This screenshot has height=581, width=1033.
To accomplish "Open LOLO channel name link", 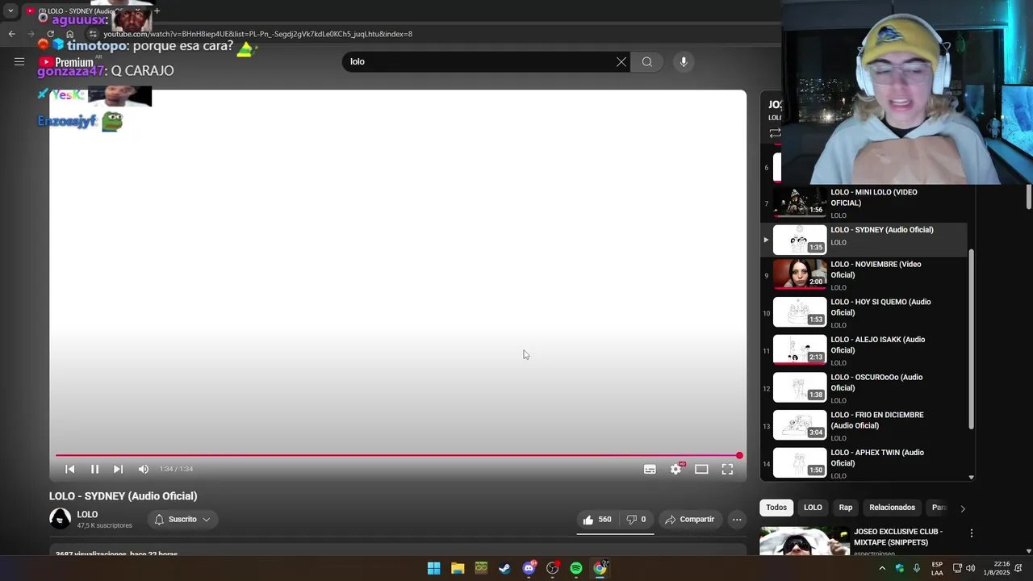I will [87, 514].
